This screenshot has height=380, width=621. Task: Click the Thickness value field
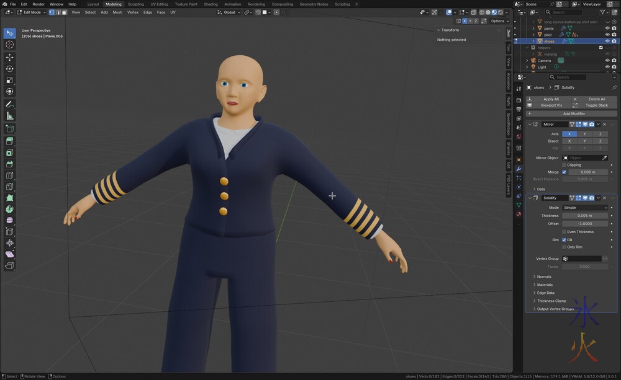584,216
